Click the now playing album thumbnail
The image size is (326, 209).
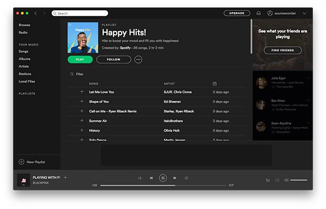23,180
